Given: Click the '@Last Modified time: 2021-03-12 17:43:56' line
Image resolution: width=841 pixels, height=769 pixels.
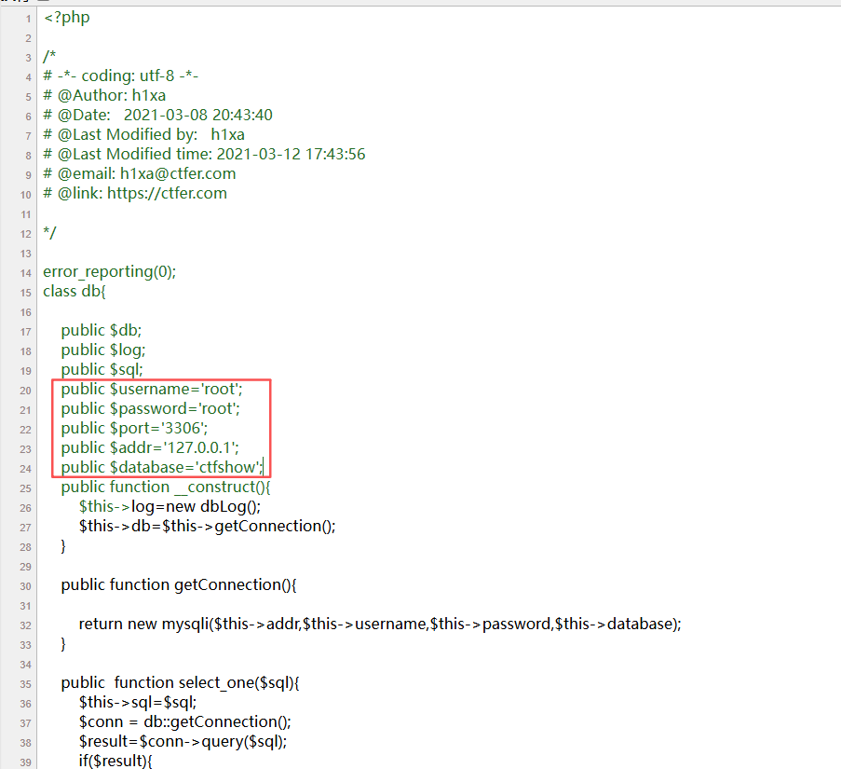Looking at the screenshot, I should 211,154.
